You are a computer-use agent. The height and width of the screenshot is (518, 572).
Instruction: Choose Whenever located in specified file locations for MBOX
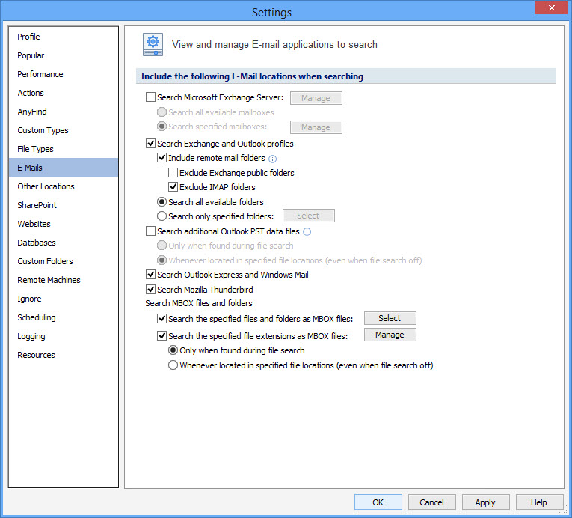coord(173,365)
